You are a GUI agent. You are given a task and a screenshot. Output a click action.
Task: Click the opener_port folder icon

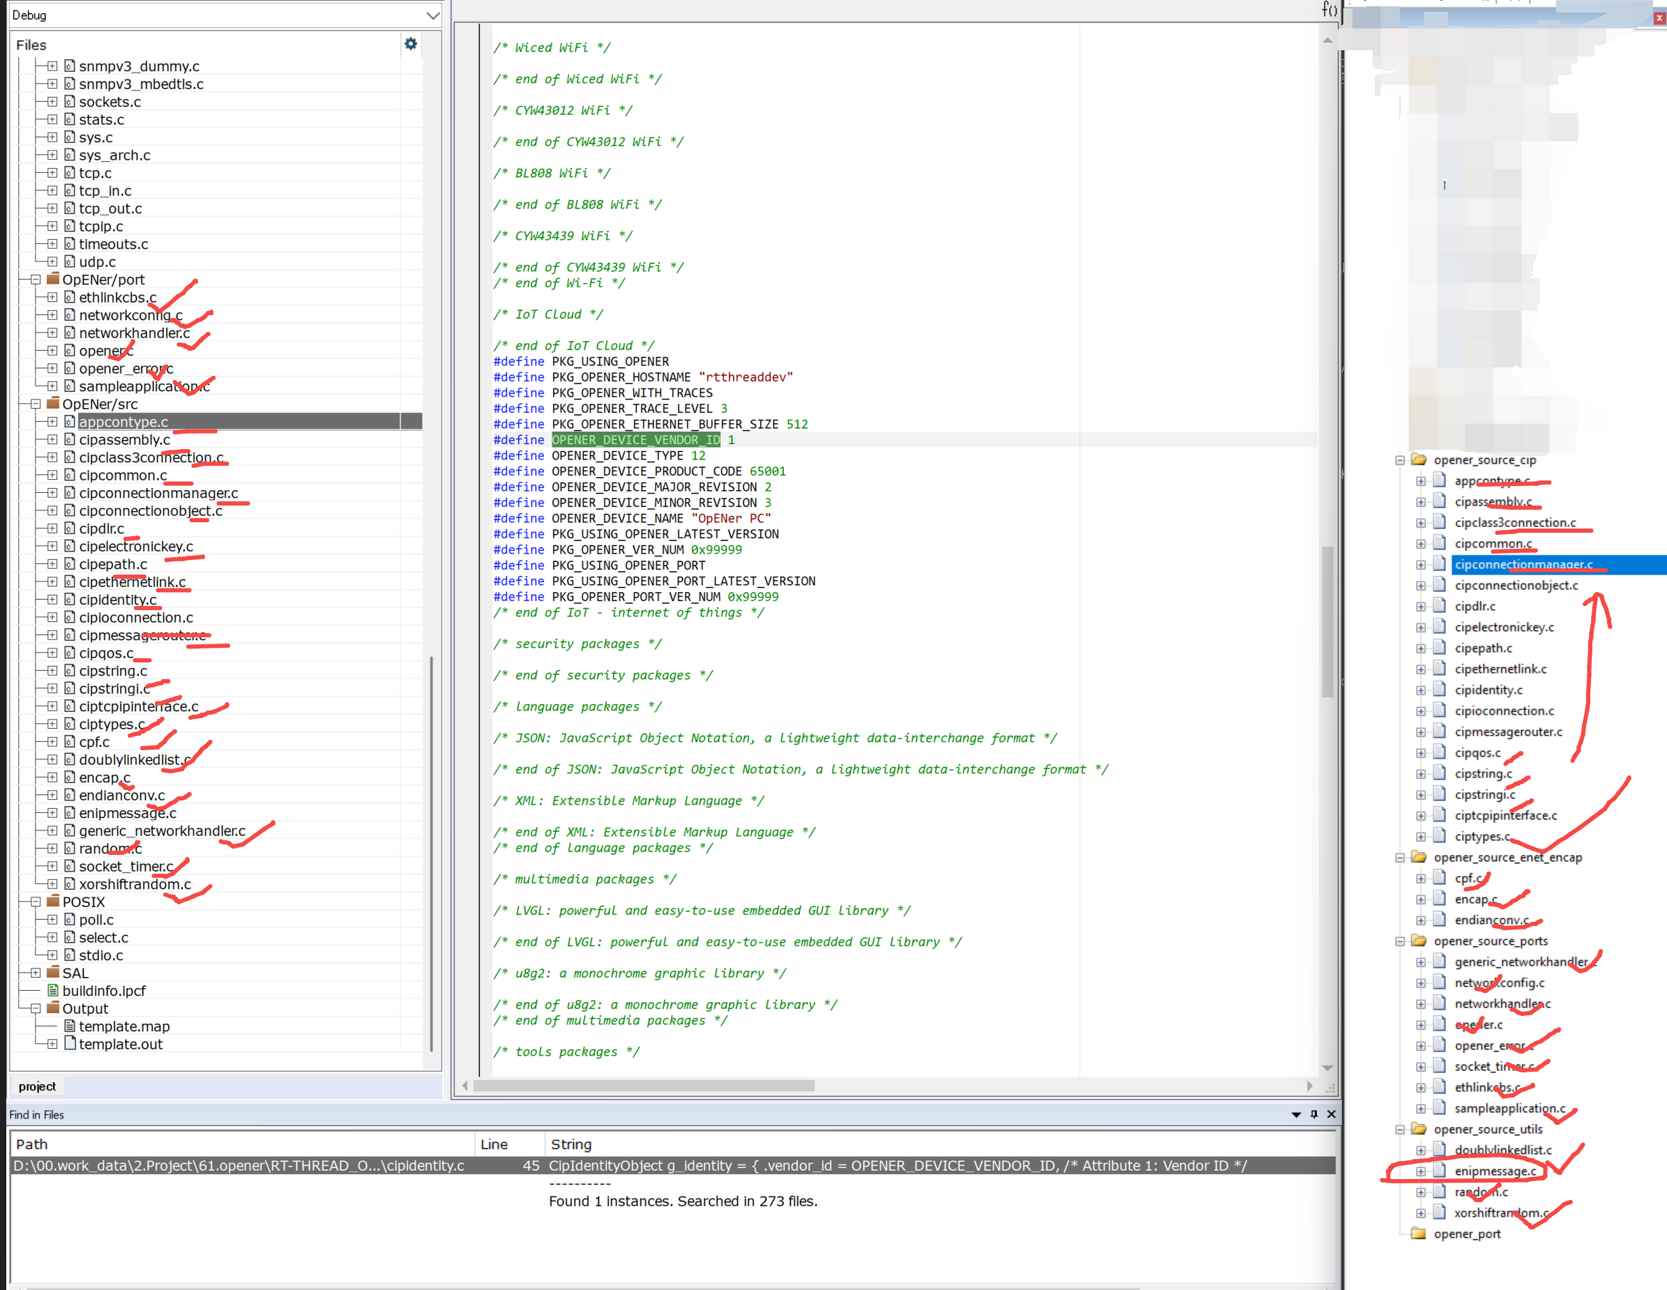[1419, 1233]
